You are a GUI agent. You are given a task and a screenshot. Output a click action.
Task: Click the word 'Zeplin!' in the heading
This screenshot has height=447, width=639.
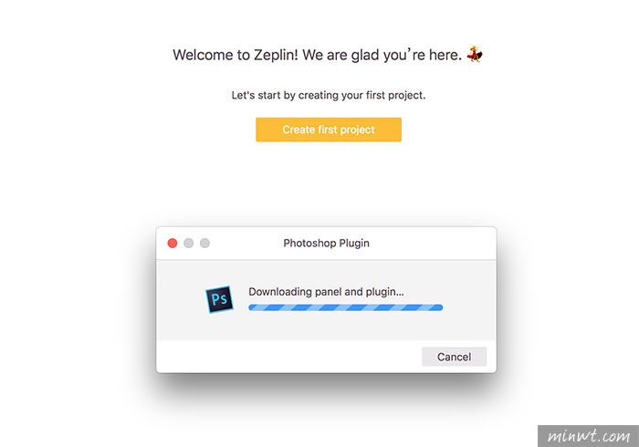click(x=276, y=55)
